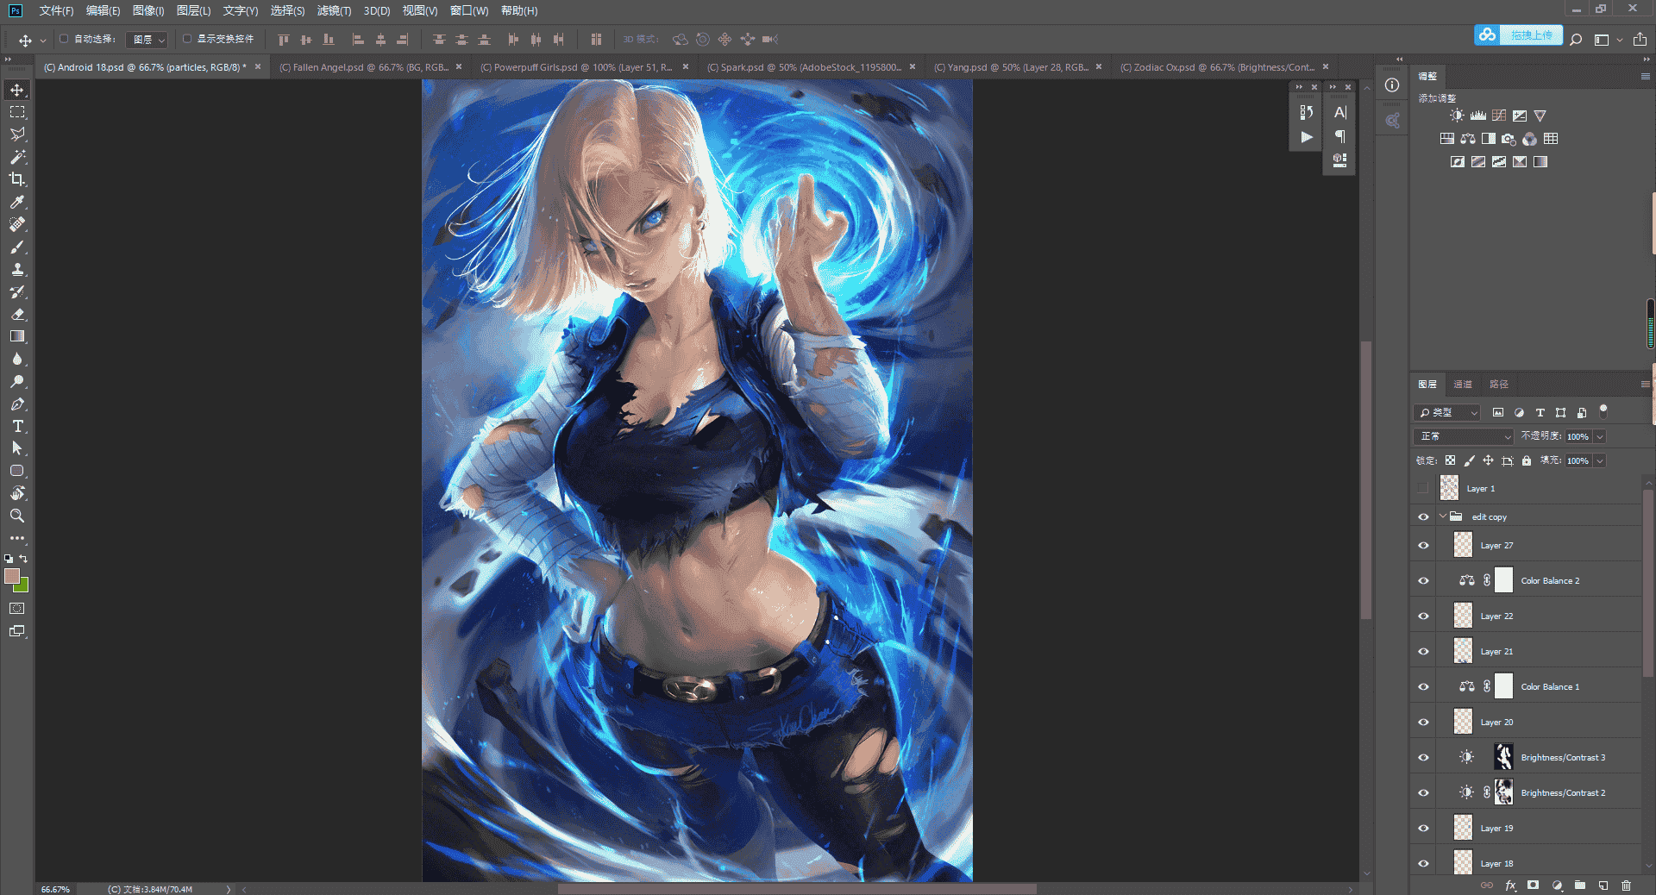Select the Zoom tool in toolbar
1656x895 pixels.
(17, 516)
